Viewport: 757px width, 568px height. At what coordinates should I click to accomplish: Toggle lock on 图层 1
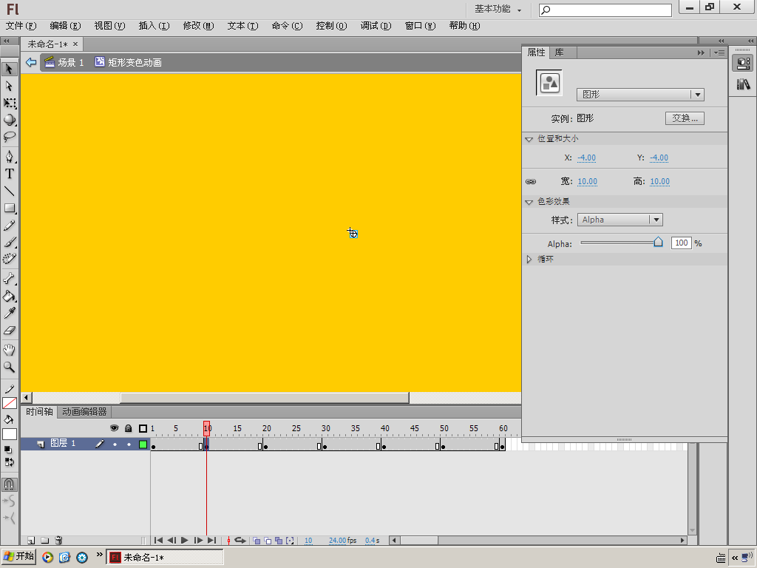pyautogui.click(x=129, y=444)
